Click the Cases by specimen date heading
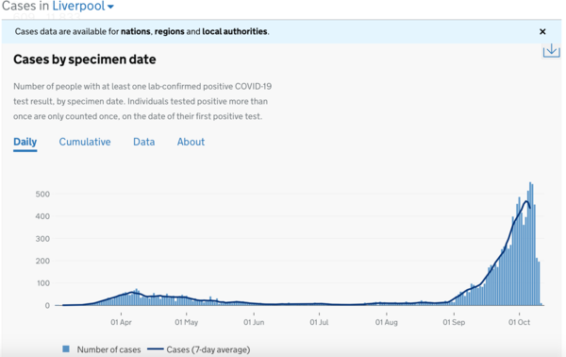566x357 pixels. (x=85, y=59)
